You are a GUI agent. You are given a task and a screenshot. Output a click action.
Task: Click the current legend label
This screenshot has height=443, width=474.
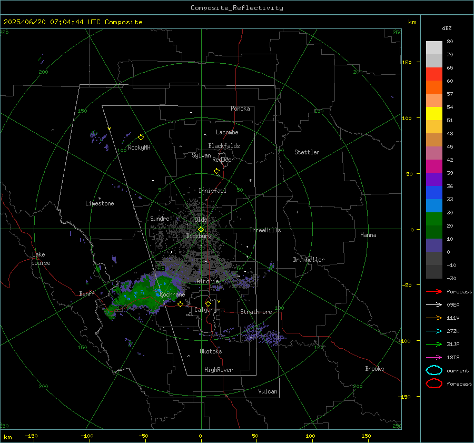tap(458, 370)
